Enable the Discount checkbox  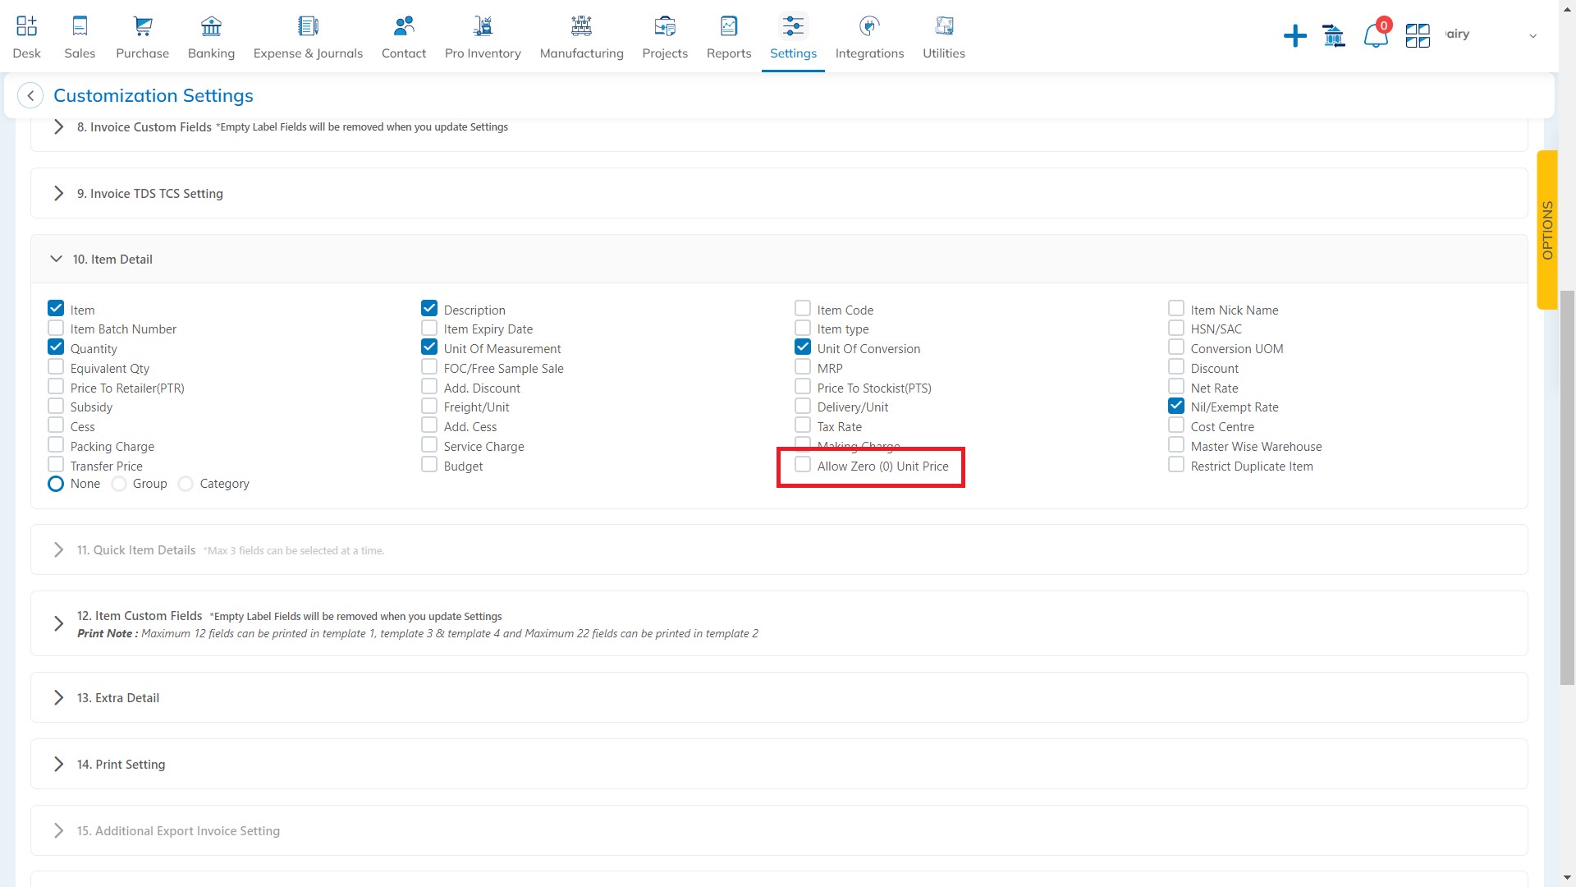pos(1176,366)
